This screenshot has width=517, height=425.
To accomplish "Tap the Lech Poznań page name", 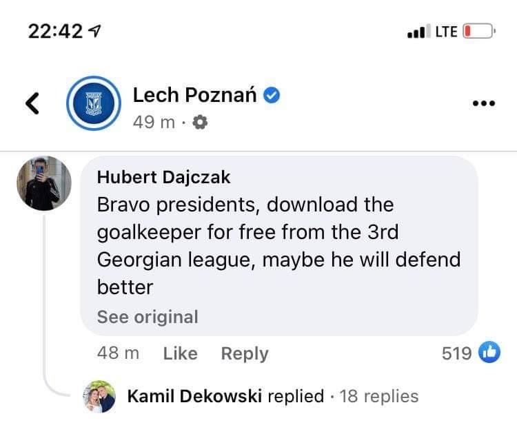I will 194,95.
